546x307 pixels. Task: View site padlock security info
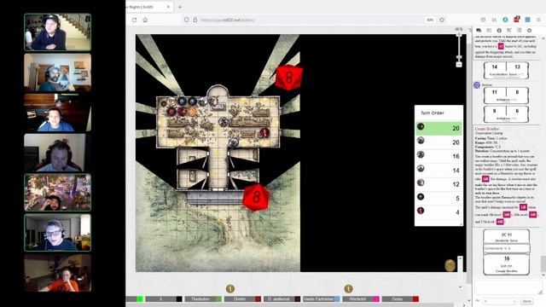tap(195, 20)
